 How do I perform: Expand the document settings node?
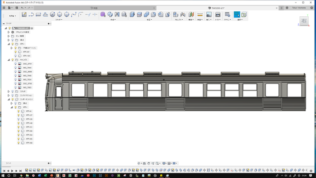[9, 32]
